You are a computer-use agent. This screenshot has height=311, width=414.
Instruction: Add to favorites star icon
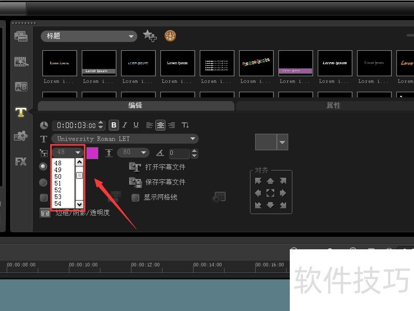tap(150, 36)
